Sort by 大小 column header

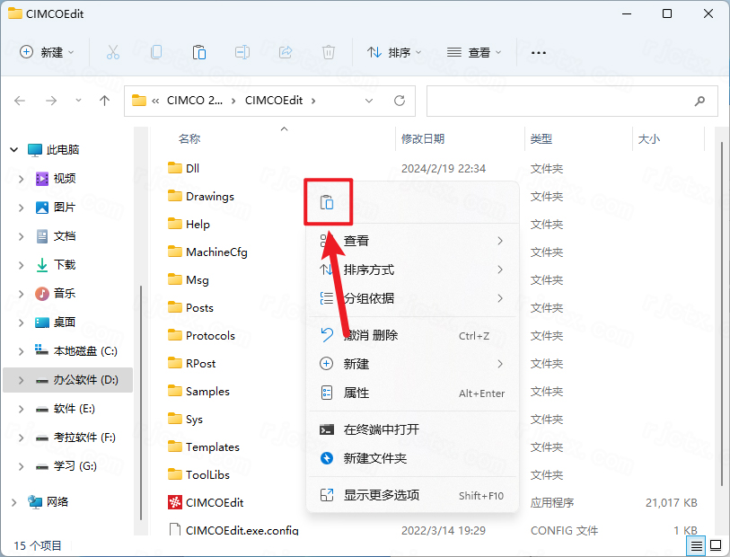point(649,138)
